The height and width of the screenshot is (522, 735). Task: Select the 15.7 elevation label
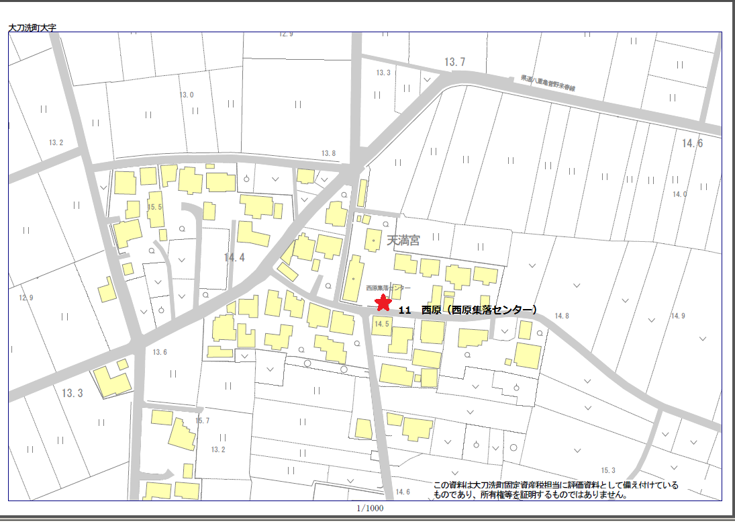[202, 421]
